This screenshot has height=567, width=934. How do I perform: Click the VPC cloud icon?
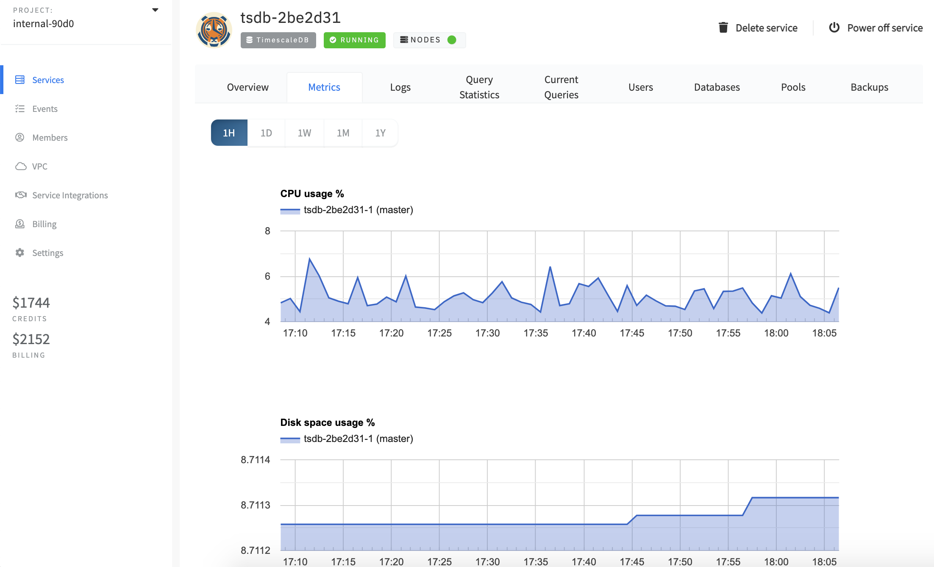pyautogui.click(x=21, y=166)
